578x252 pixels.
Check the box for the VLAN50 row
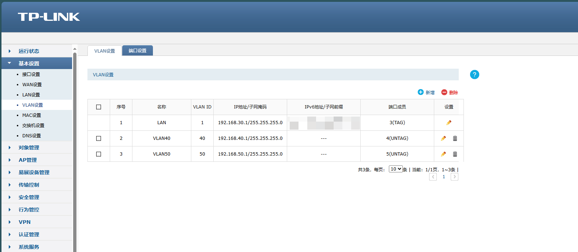(x=98, y=154)
